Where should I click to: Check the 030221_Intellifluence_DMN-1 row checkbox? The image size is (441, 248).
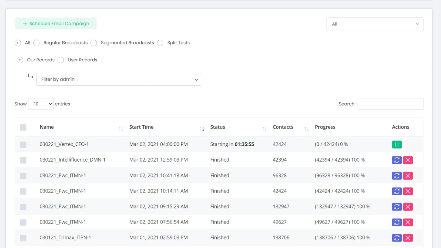pyautogui.click(x=23, y=160)
